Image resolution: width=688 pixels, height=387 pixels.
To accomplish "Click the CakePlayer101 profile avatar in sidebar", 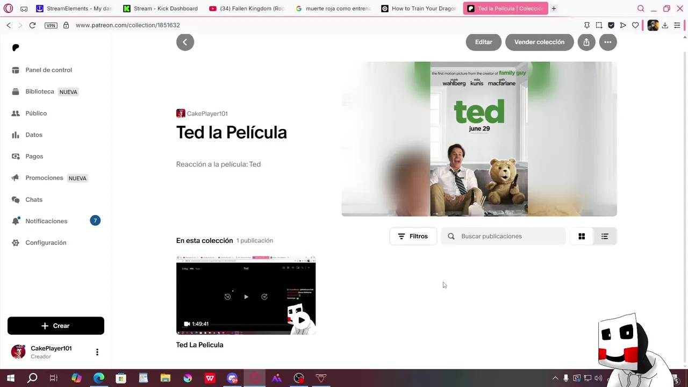I will pos(18,352).
